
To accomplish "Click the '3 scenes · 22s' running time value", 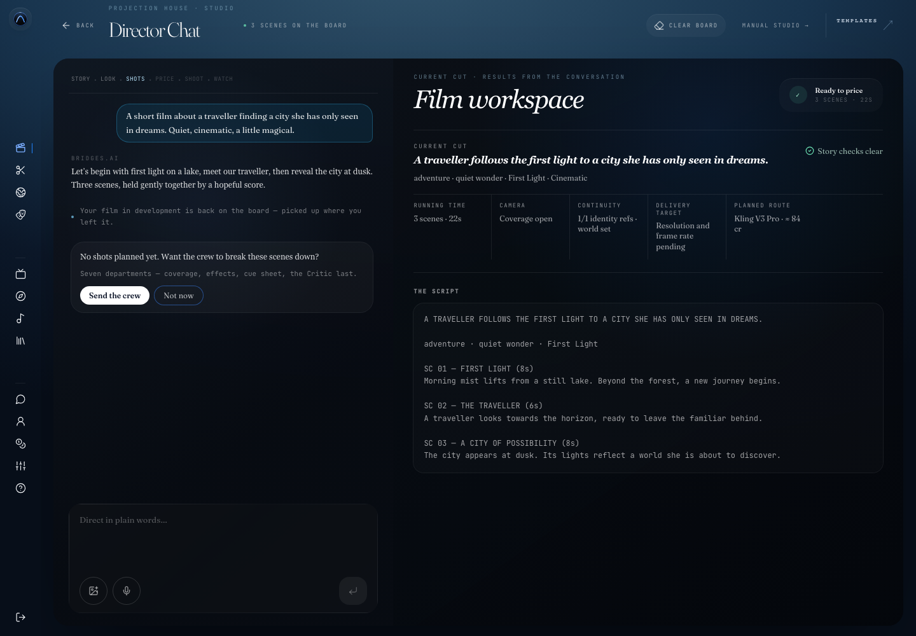I will 438,219.
